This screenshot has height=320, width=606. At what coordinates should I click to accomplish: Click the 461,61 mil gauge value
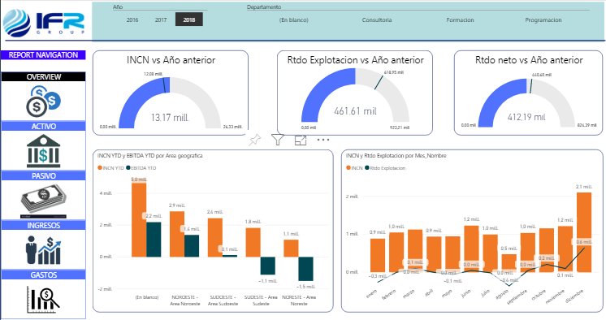click(355, 111)
